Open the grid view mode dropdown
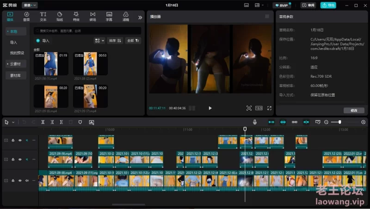 tap(99, 41)
